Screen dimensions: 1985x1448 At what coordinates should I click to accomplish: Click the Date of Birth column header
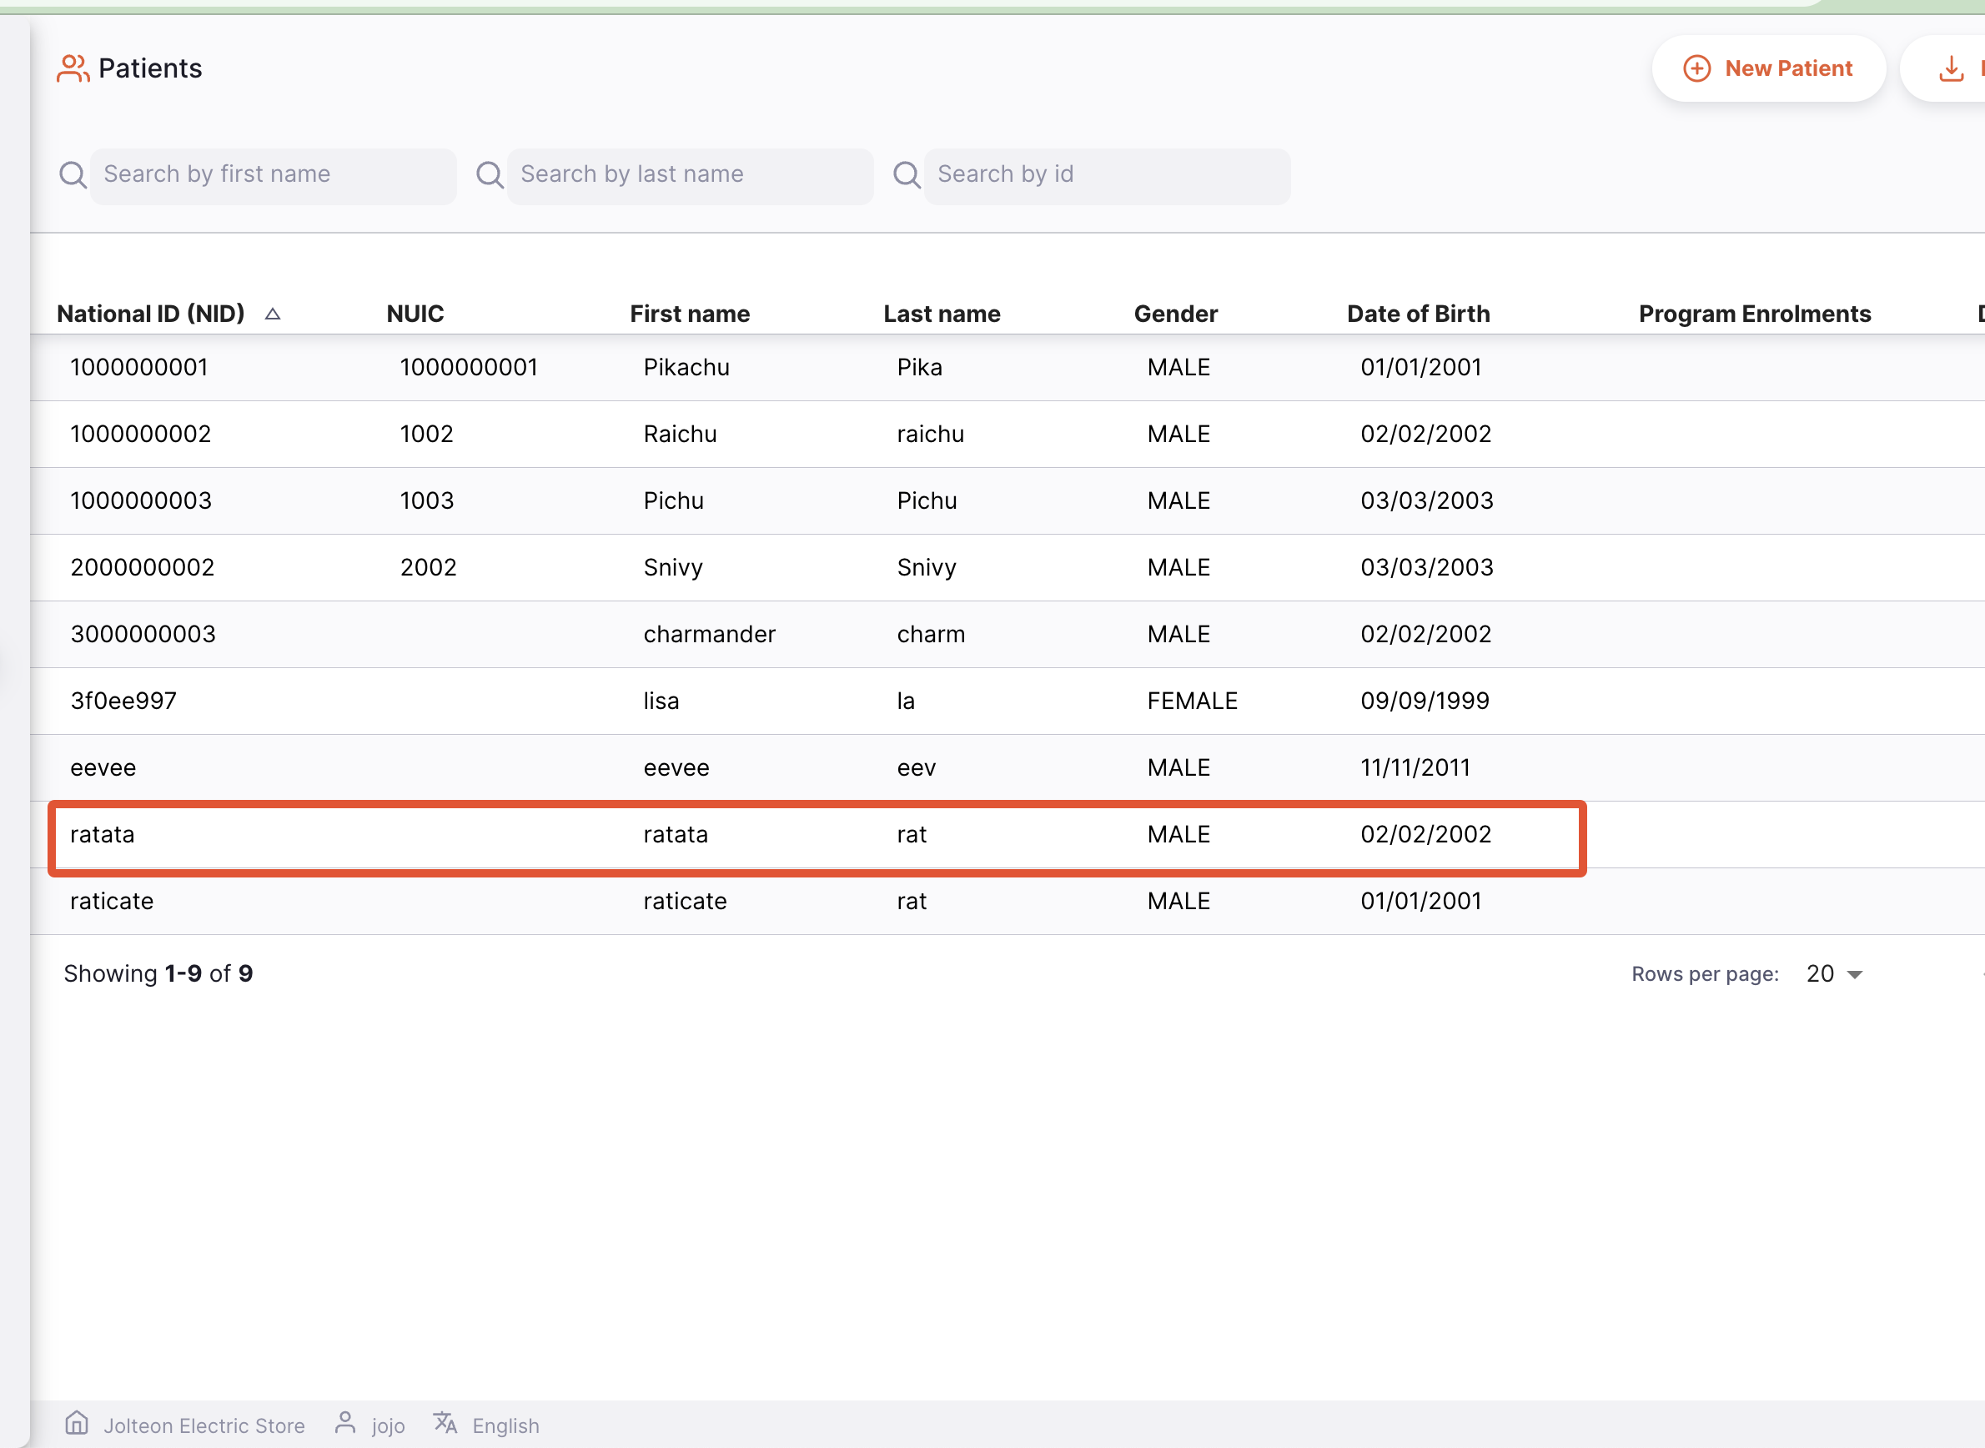[x=1418, y=313]
